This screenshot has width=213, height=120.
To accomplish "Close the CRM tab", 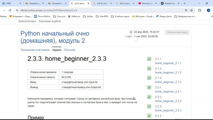I will pyautogui.click(x=20, y=3).
